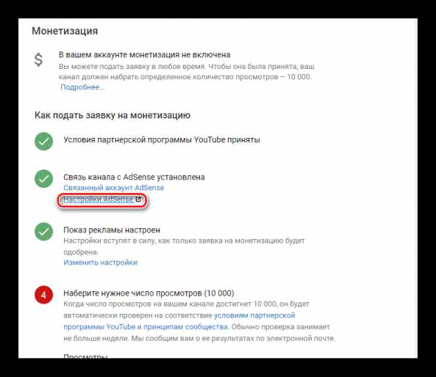Click the partially visible Просмотры label
This screenshot has height=377, width=436.
(85, 356)
